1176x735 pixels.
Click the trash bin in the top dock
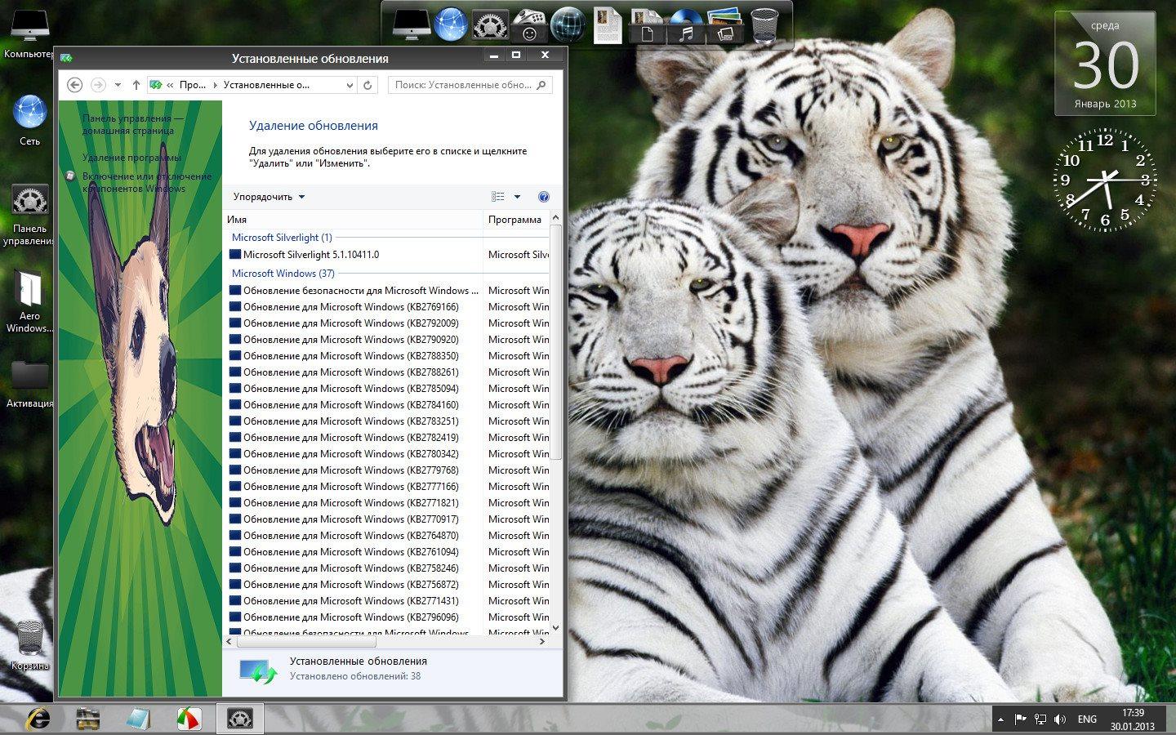tap(764, 26)
